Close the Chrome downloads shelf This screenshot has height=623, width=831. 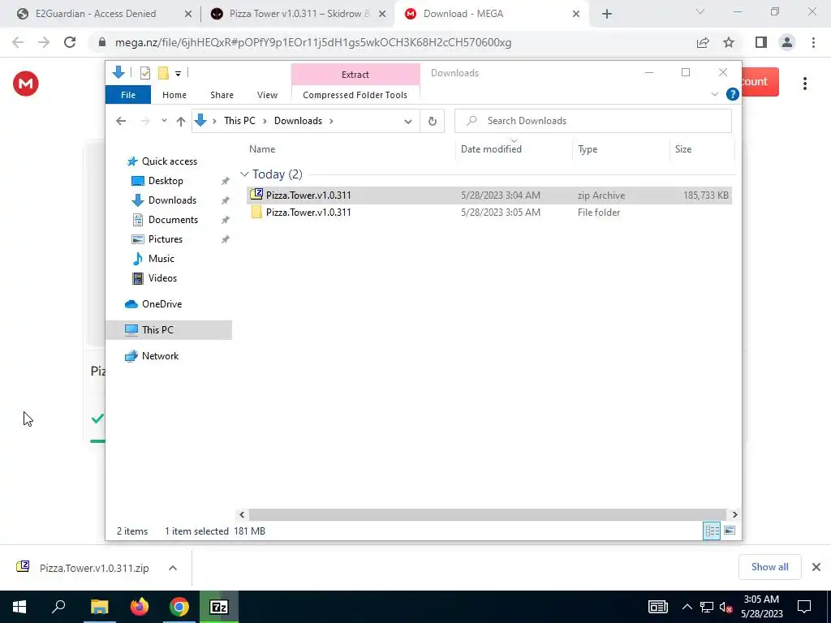tap(816, 567)
